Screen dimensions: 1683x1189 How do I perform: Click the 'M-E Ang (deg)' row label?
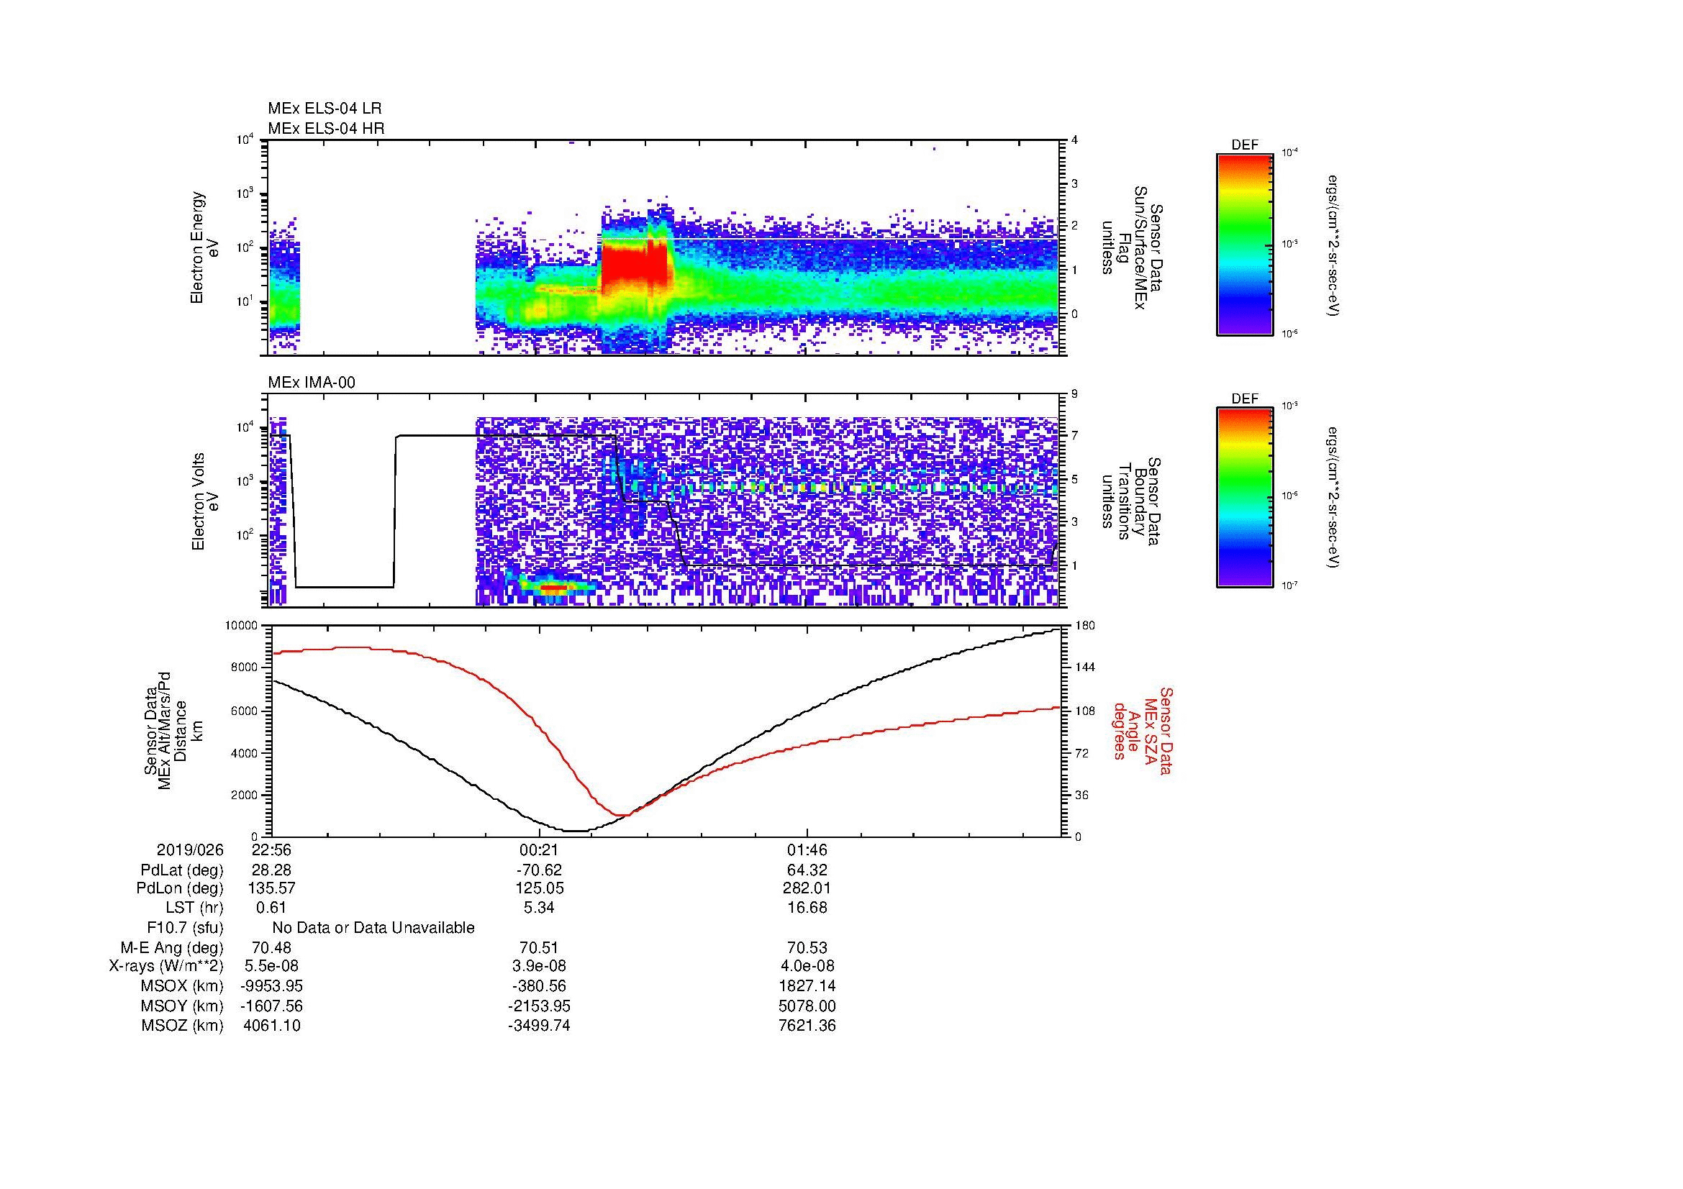(172, 948)
